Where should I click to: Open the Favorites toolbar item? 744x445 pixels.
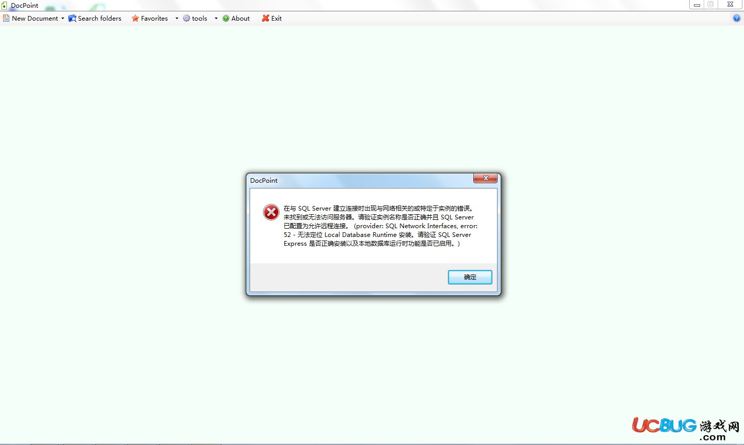[150, 18]
